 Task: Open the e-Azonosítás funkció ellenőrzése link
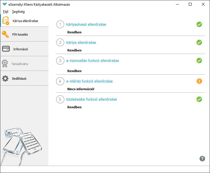coord(93,60)
